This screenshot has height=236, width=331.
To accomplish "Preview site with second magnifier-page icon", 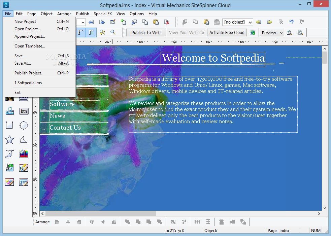I will pyautogui.click(x=300, y=33).
